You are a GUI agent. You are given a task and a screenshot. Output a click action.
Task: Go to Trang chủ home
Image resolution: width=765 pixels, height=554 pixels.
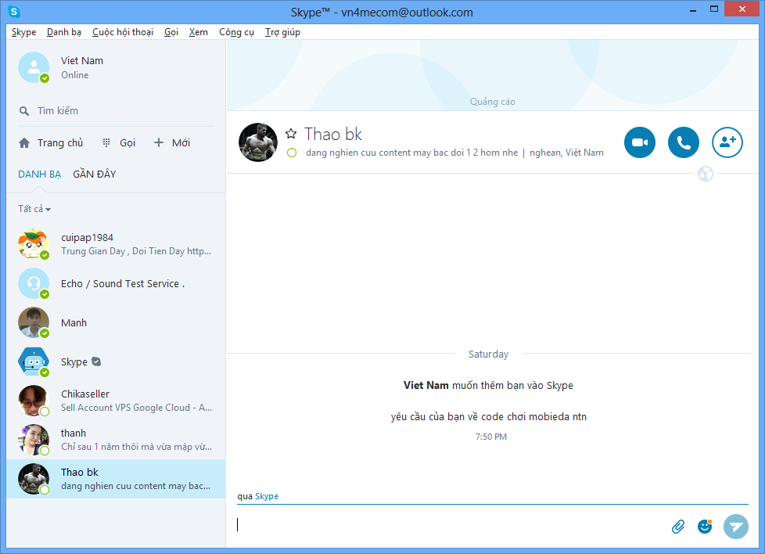click(x=51, y=143)
